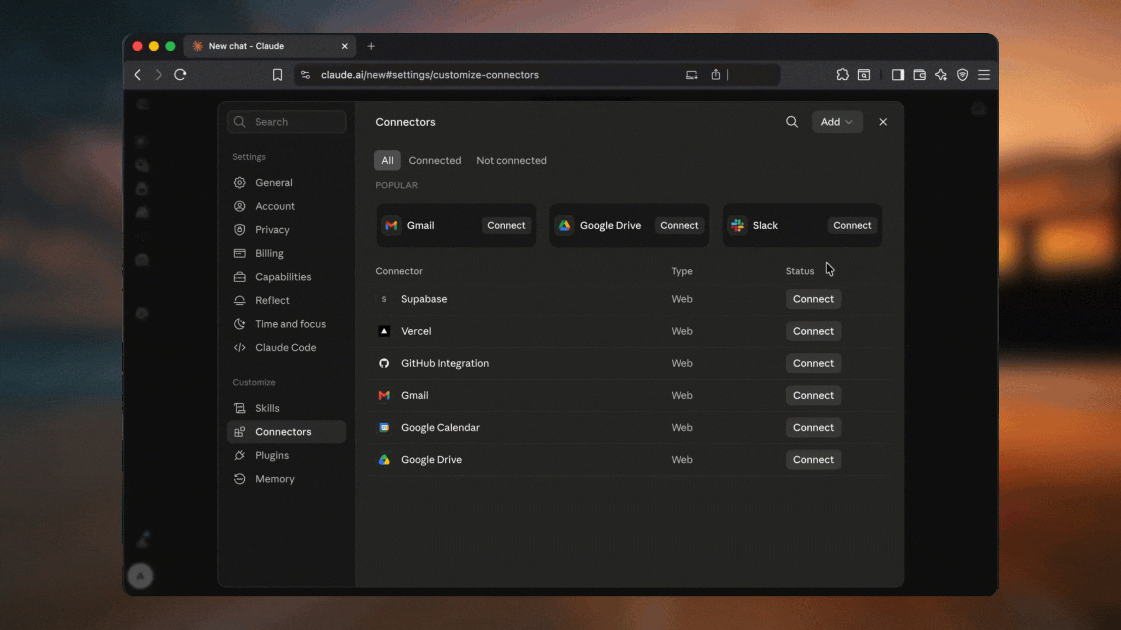Click the user avatar at bottom left

pyautogui.click(x=140, y=576)
